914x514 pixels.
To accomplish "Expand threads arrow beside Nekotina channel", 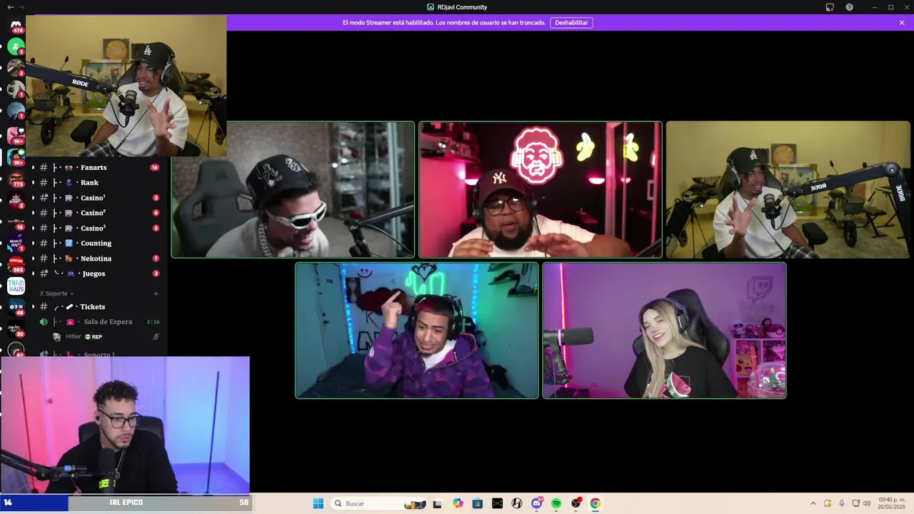I will [x=32, y=258].
